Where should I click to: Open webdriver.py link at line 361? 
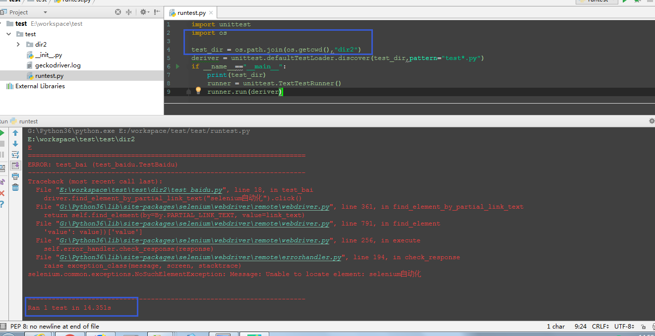tap(194, 207)
